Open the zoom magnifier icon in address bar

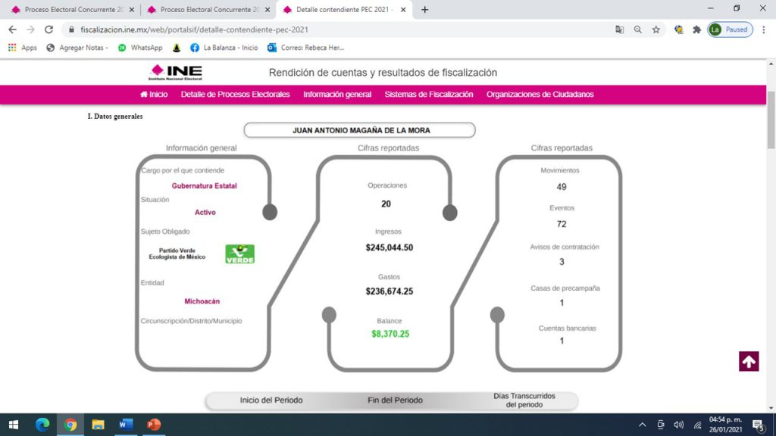pos(638,30)
